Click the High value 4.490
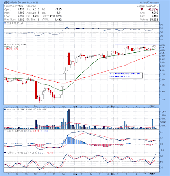 (21, 13)
